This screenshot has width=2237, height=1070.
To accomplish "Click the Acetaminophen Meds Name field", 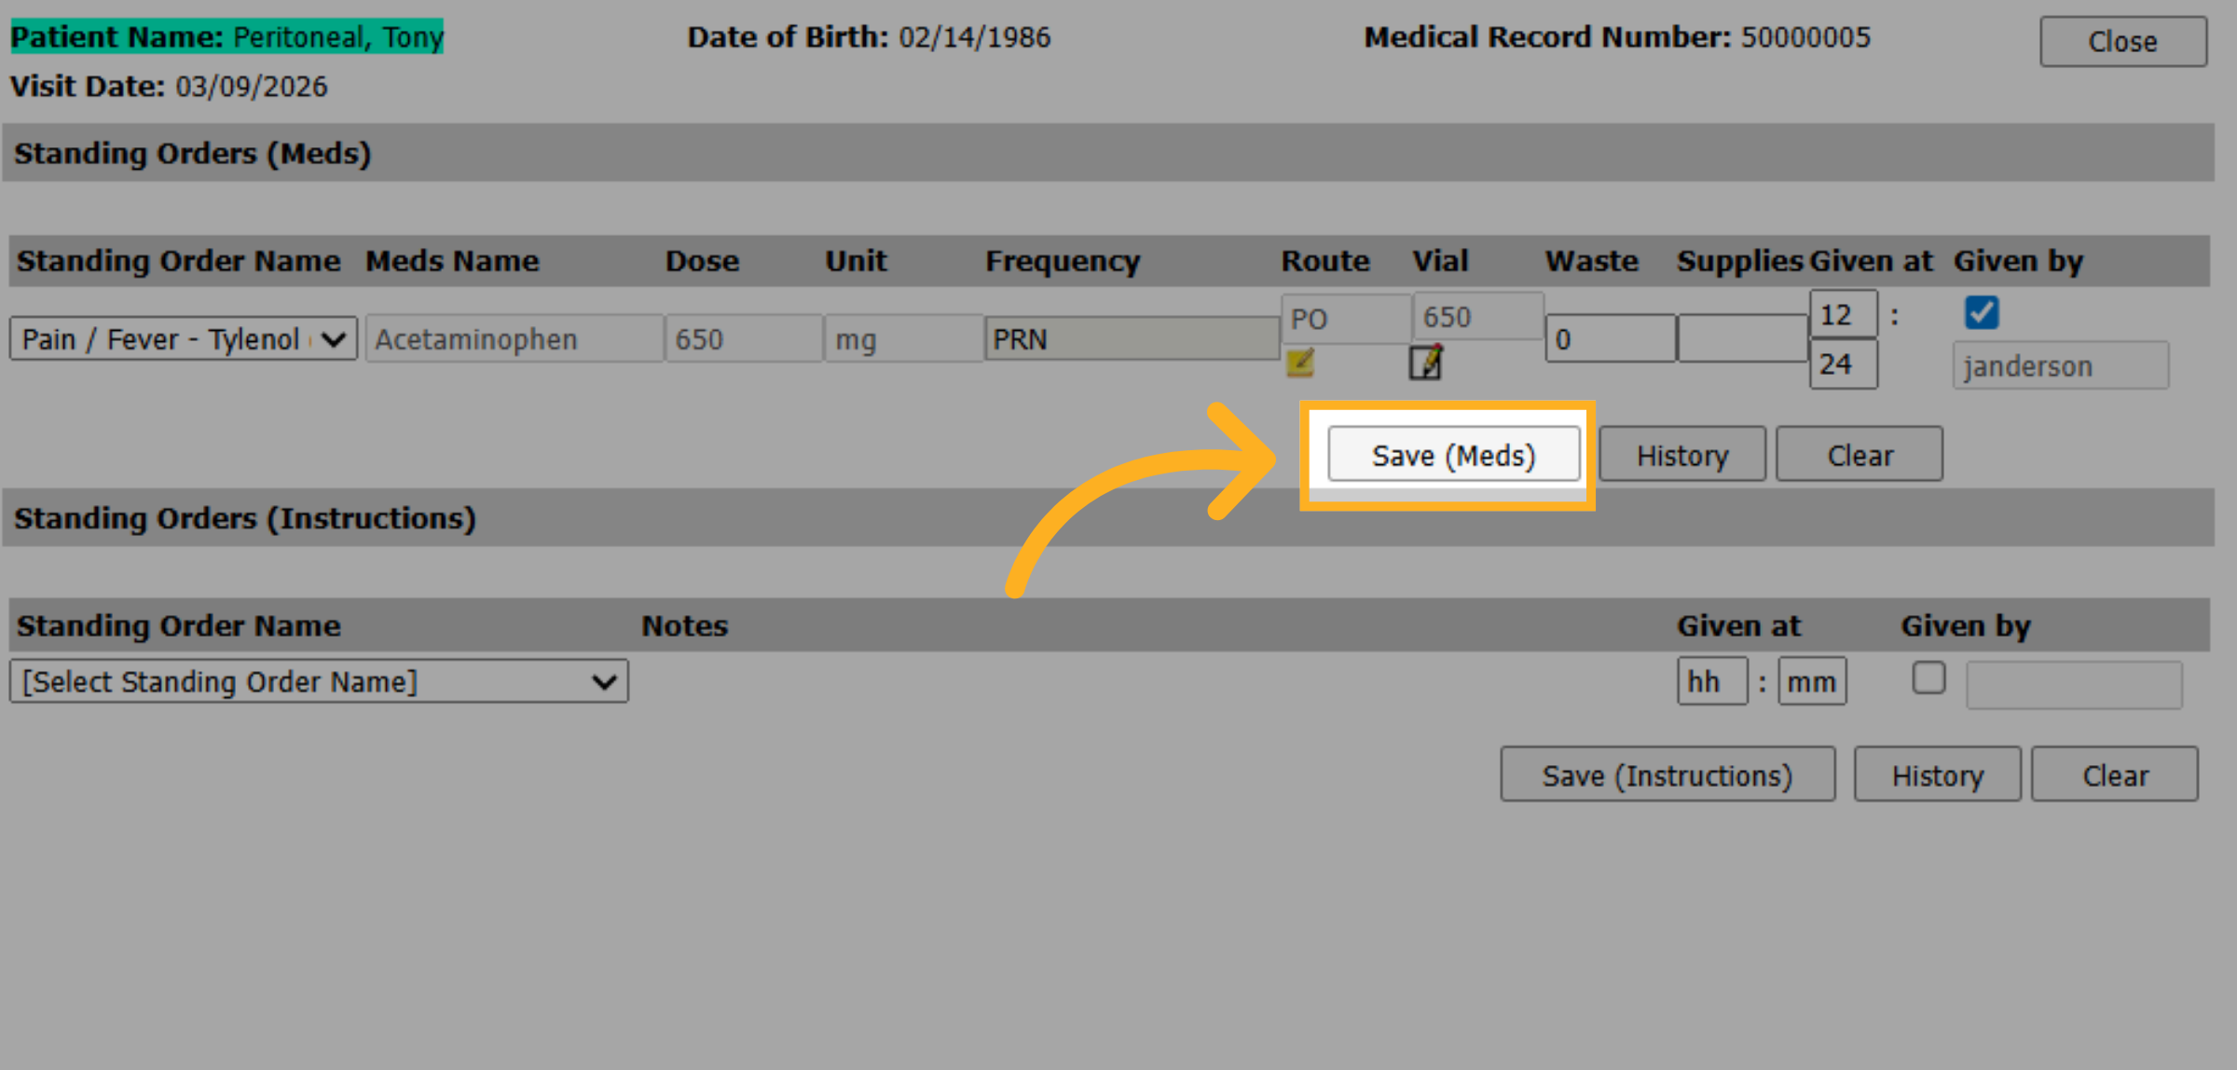I will (515, 339).
